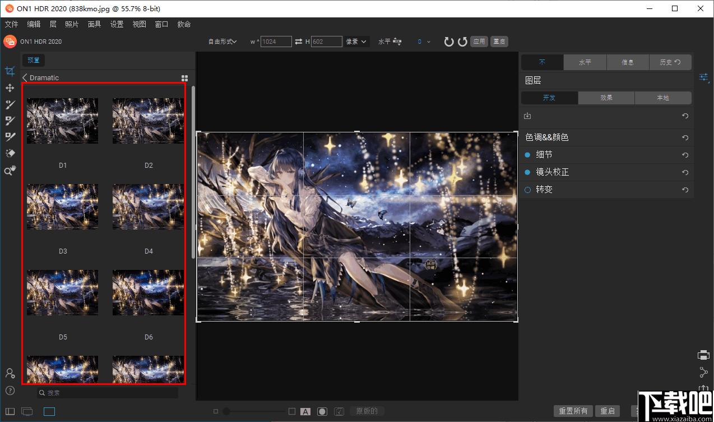Open the 编辑 menu
The image size is (714, 422).
point(34,24)
